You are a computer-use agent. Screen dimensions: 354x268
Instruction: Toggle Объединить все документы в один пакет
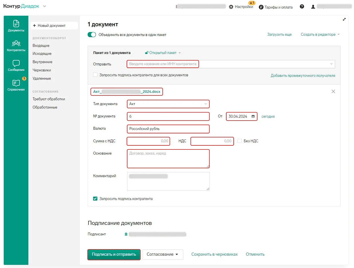pos(92,35)
